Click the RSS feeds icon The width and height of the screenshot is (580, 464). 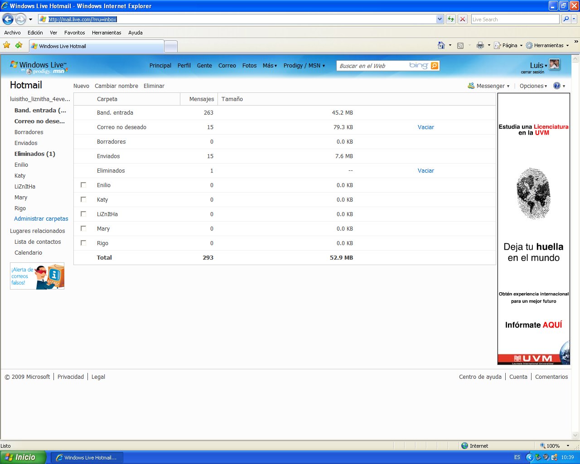click(460, 45)
